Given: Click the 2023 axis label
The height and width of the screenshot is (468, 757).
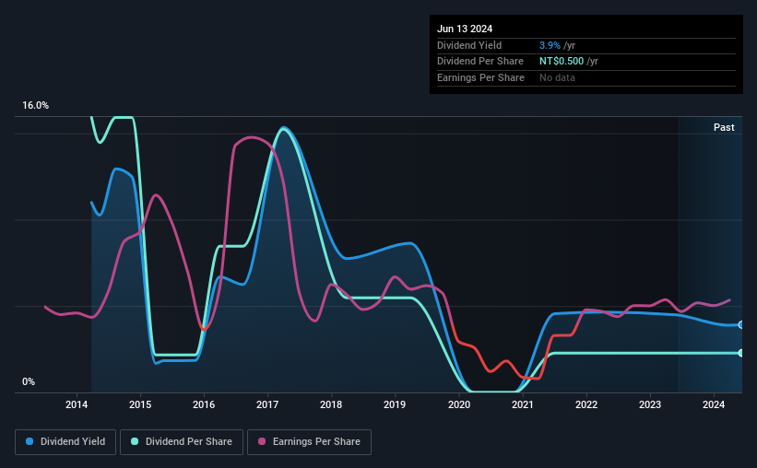Looking at the screenshot, I should (x=650, y=404).
